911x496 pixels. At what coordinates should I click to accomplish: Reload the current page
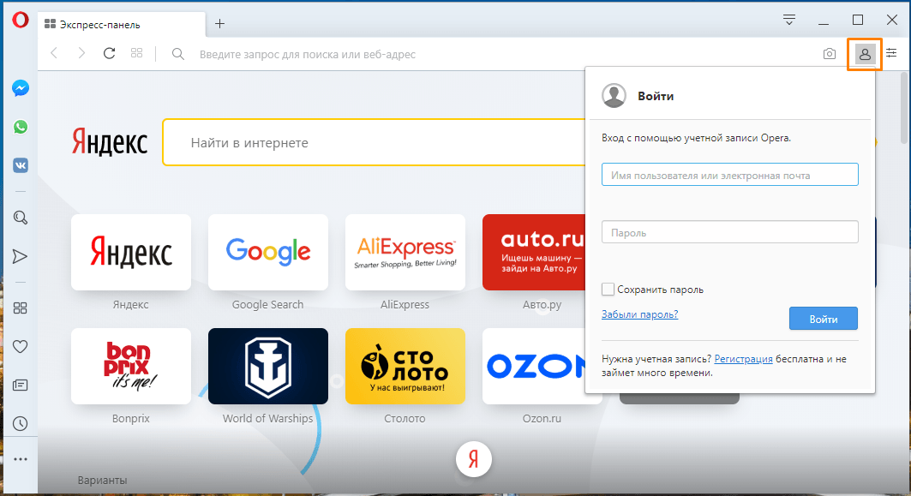[x=109, y=53]
